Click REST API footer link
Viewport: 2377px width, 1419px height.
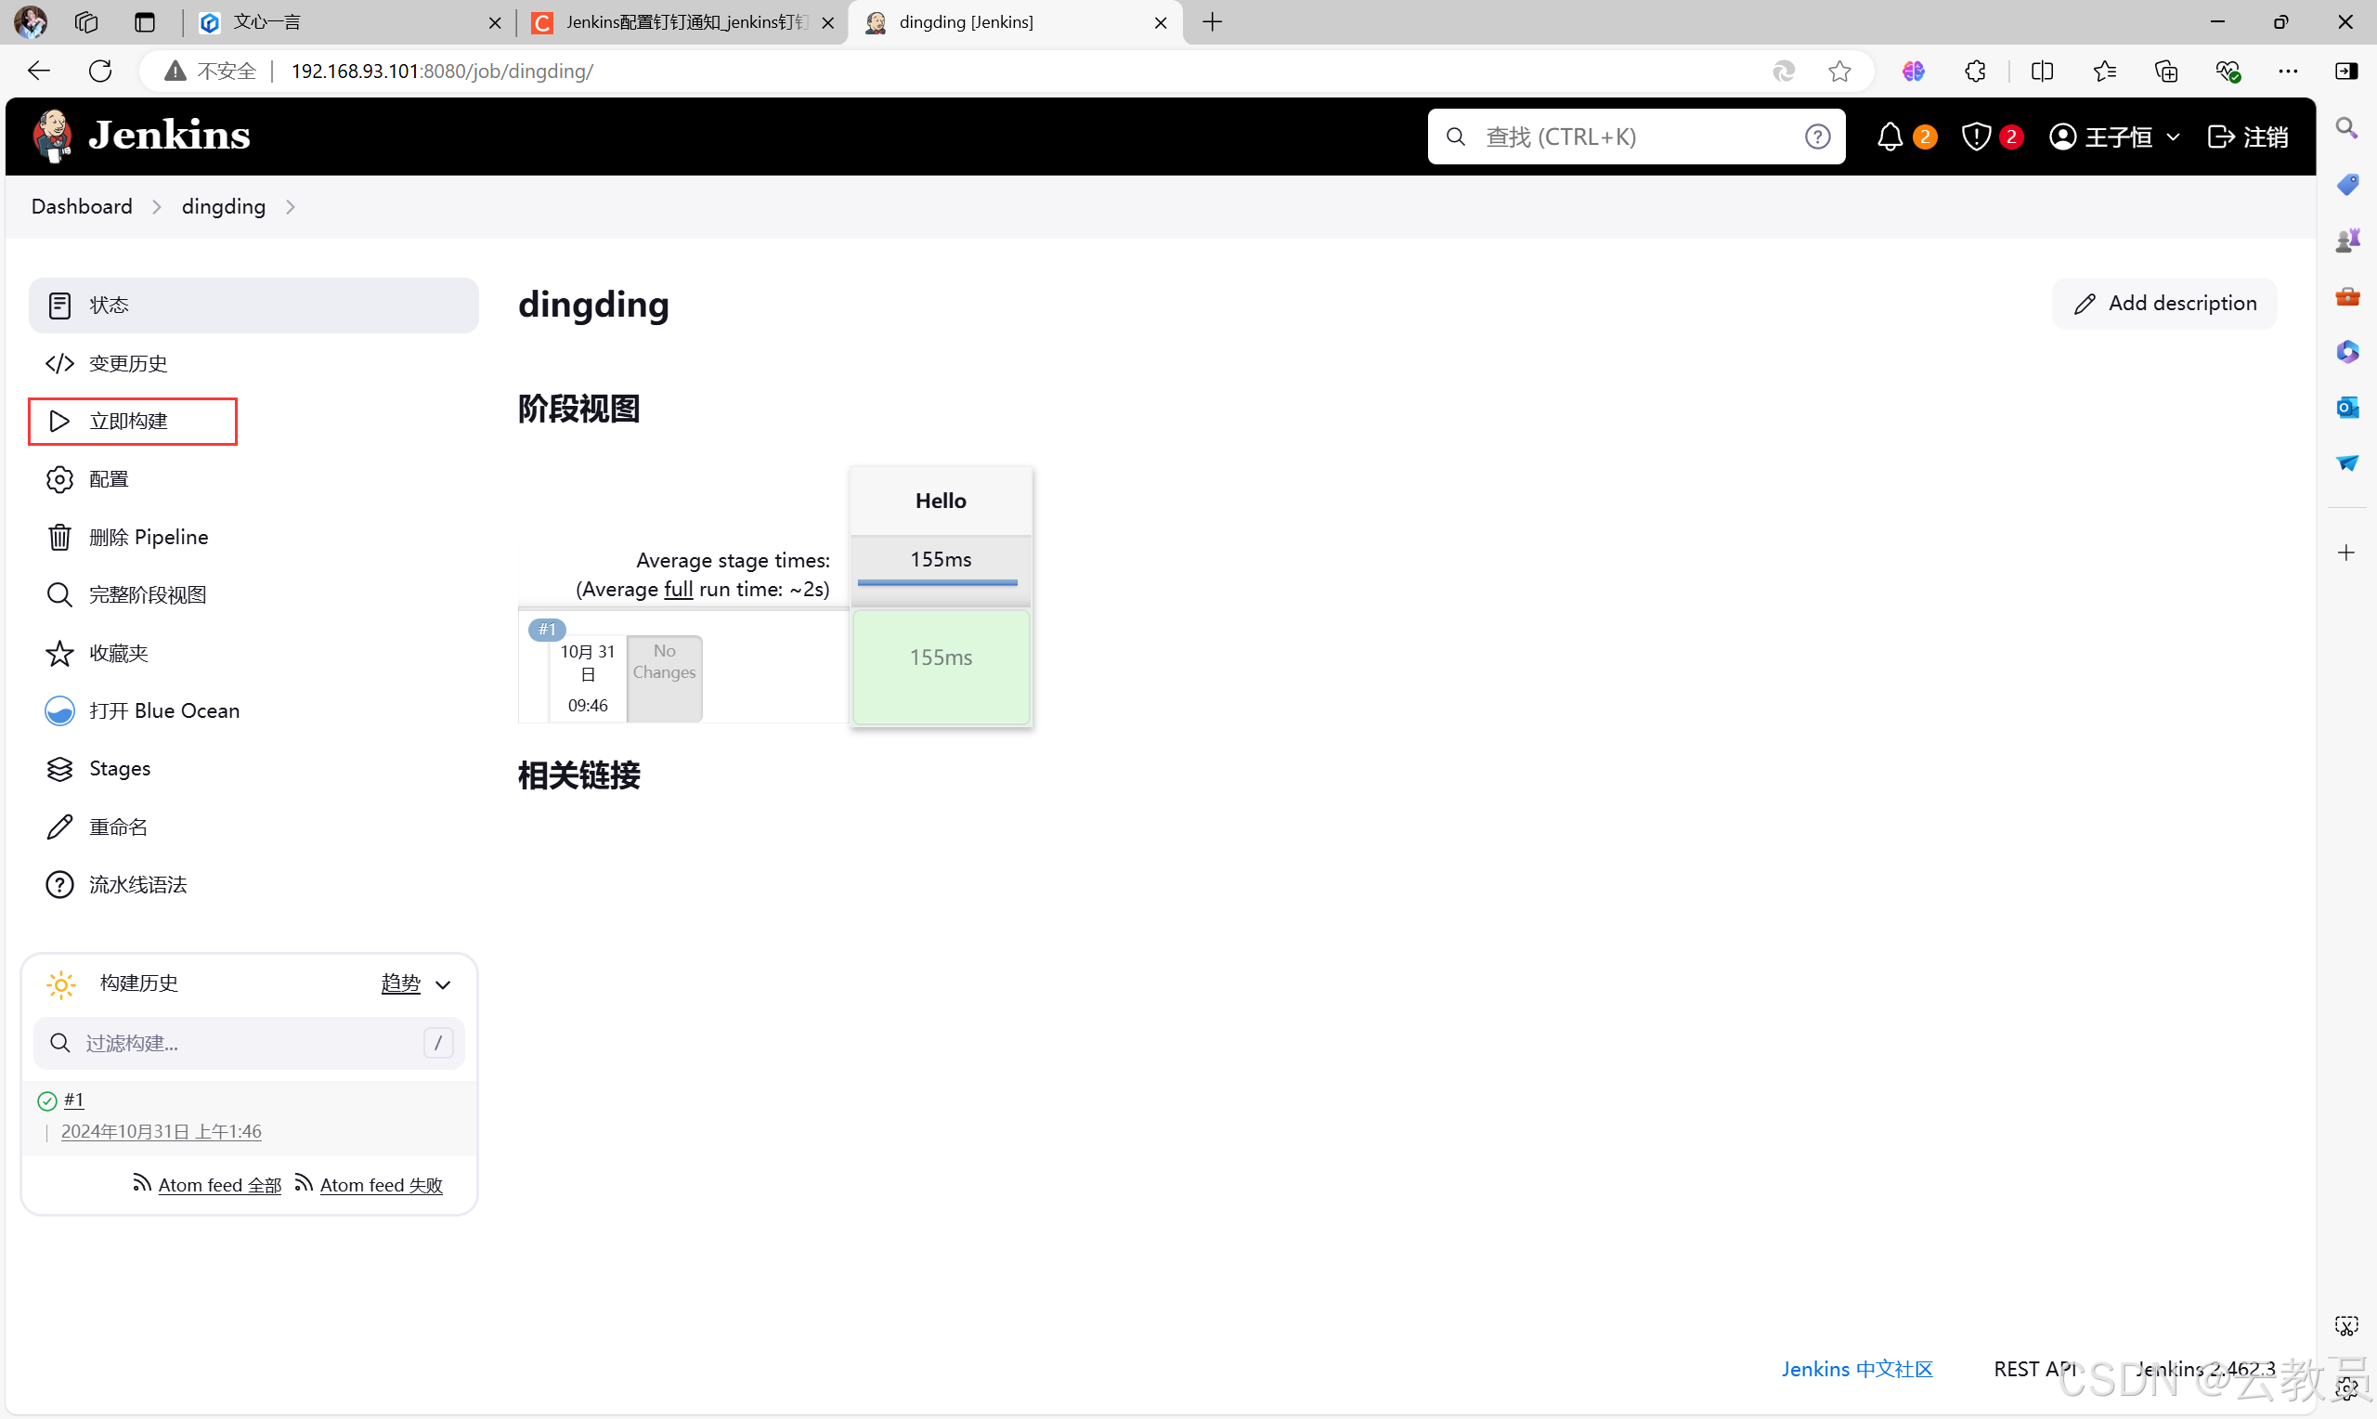[x=2033, y=1369]
